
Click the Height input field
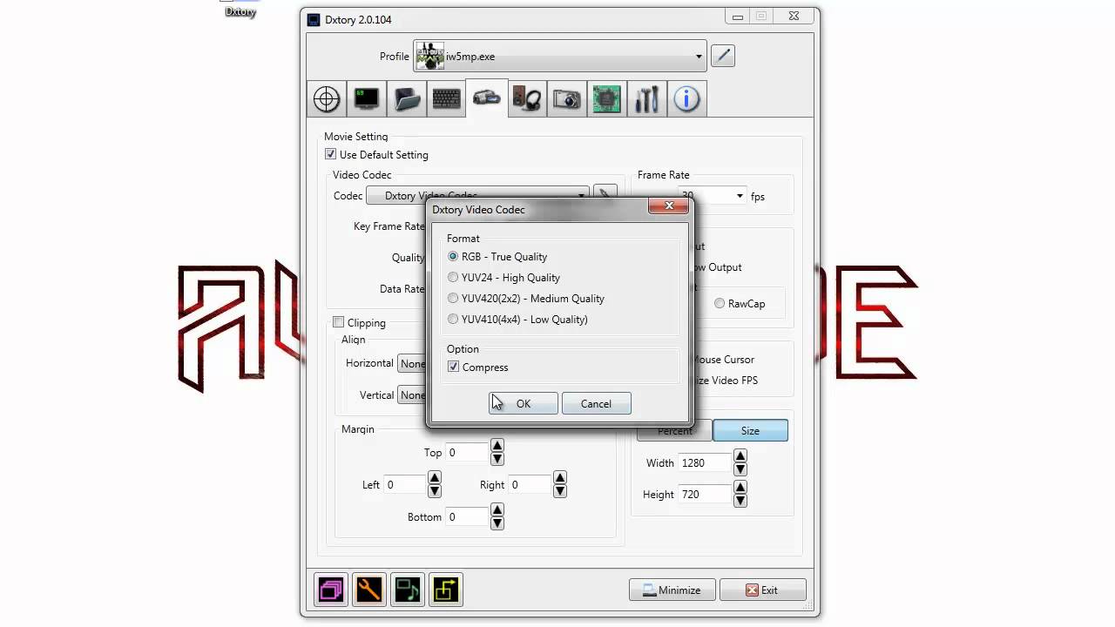click(704, 495)
